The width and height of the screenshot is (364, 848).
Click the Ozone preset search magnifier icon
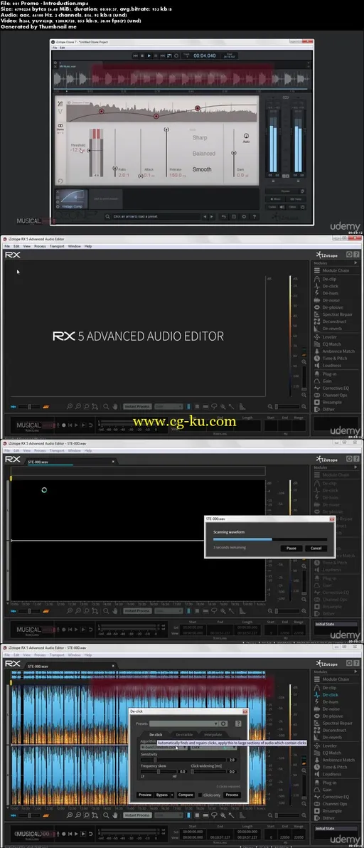click(x=107, y=216)
